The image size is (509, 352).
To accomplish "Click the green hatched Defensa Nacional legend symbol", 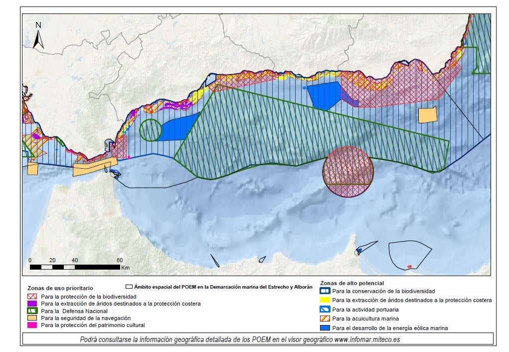I will pos(32,311).
